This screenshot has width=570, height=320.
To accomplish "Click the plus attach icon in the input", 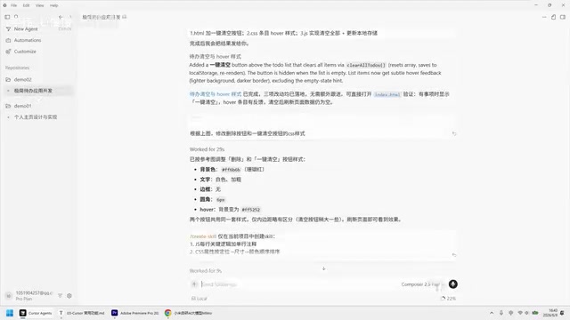I will (x=194, y=284).
